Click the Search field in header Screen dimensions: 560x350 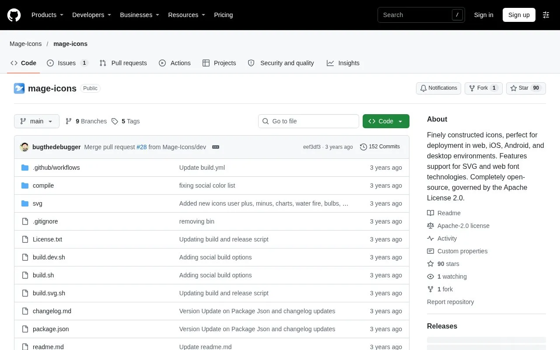[421, 15]
